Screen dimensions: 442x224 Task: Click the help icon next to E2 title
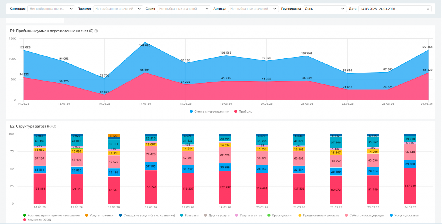click(54, 127)
